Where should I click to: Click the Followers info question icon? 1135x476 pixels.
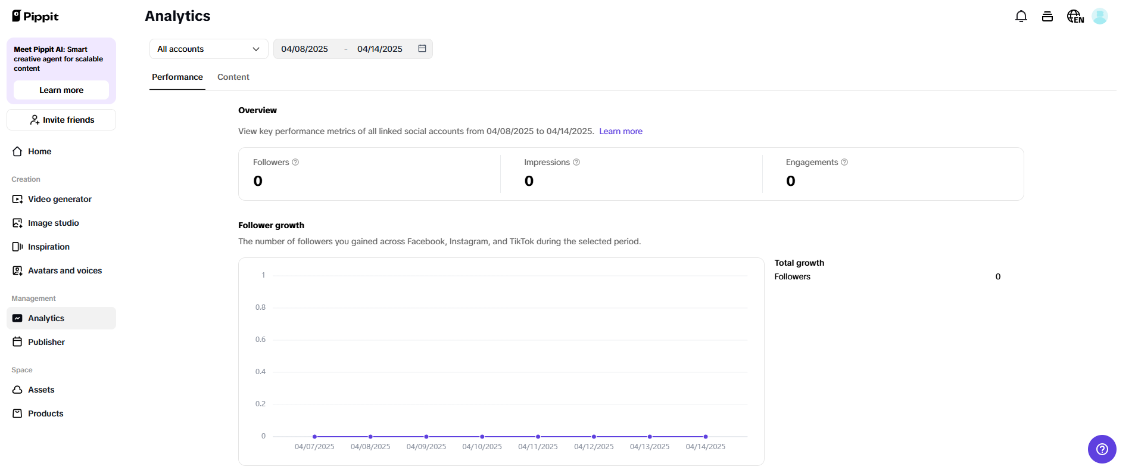tap(295, 162)
